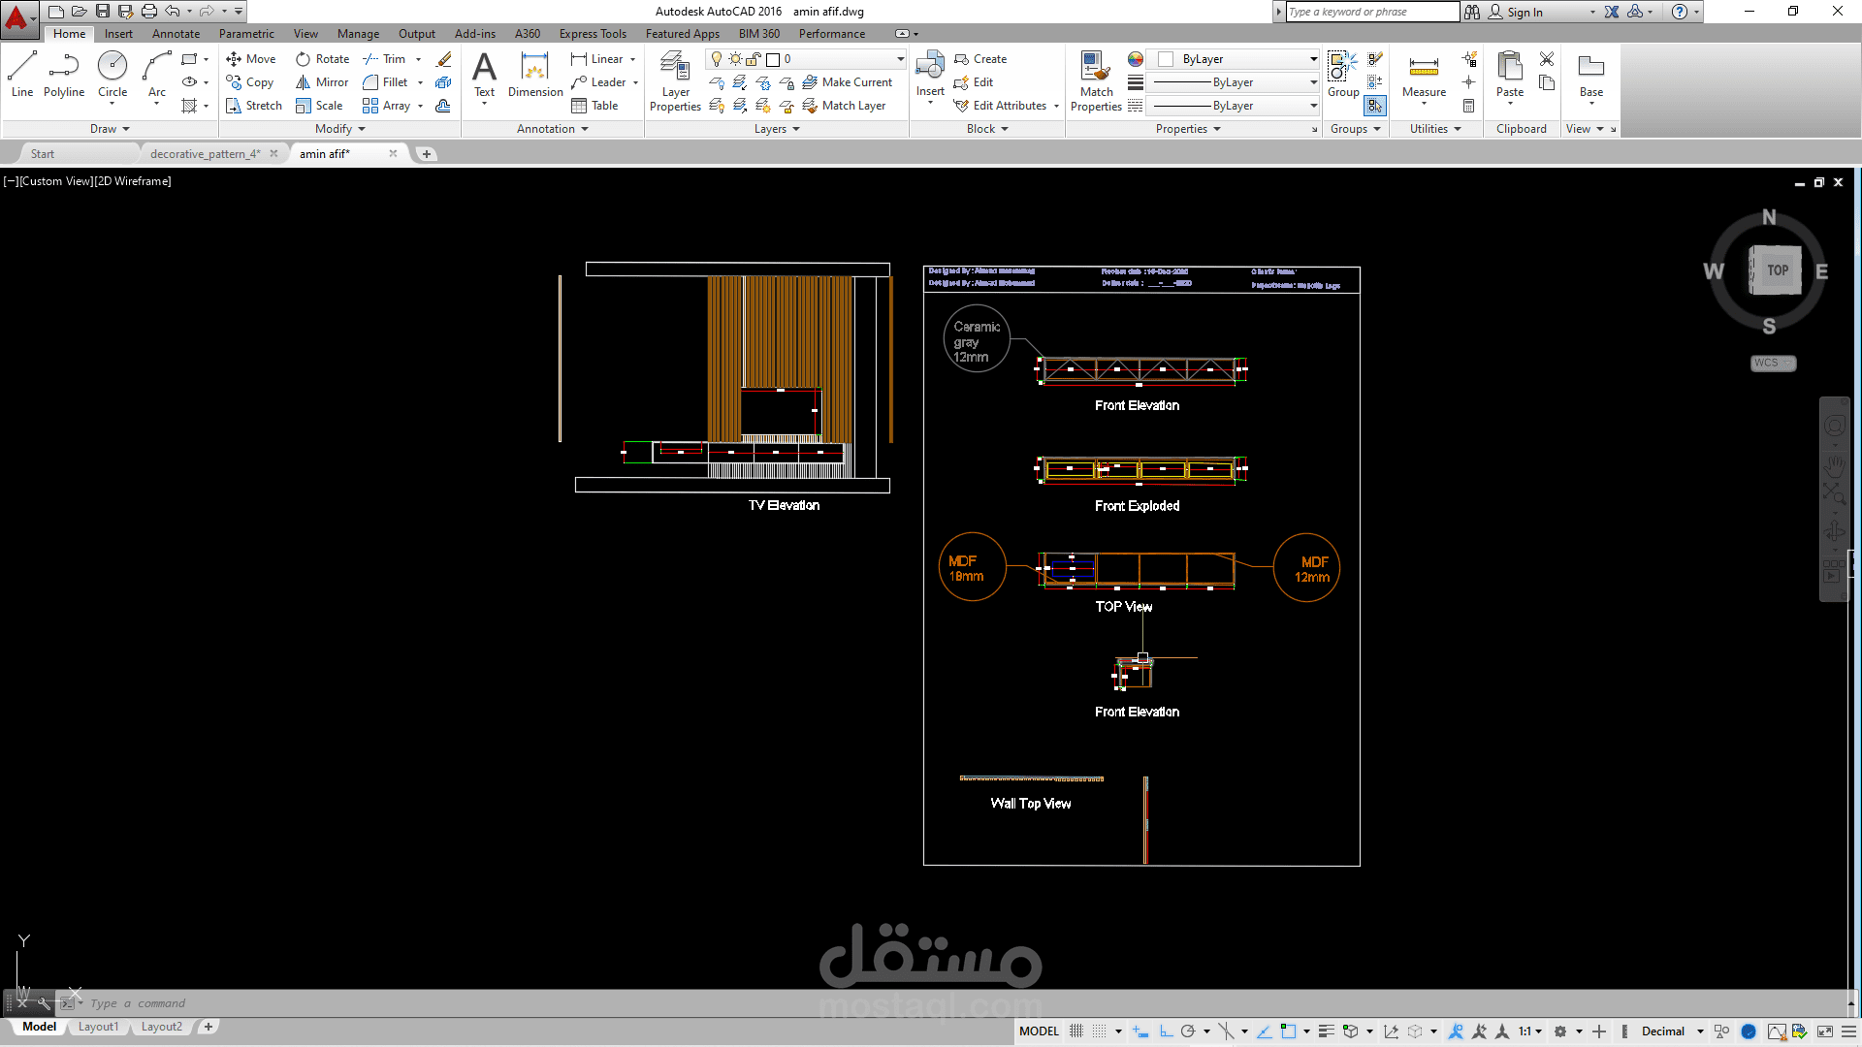Open the Annotate ribbon tab
The image size is (1862, 1047).
click(x=176, y=34)
